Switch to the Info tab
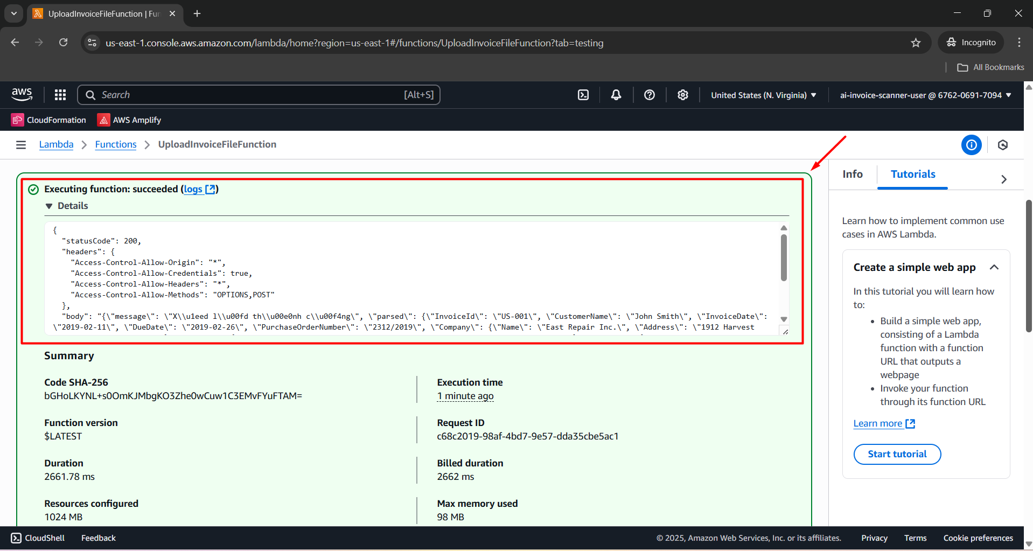 [853, 174]
